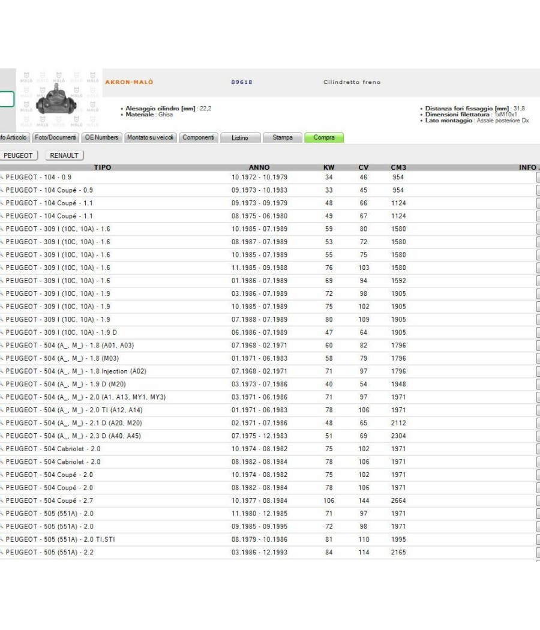Open the Componenti tab

click(x=199, y=137)
